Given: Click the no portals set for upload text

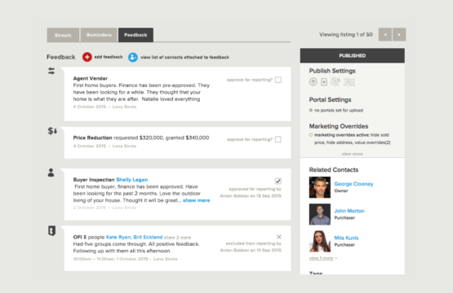Looking at the screenshot, I should click(339, 110).
